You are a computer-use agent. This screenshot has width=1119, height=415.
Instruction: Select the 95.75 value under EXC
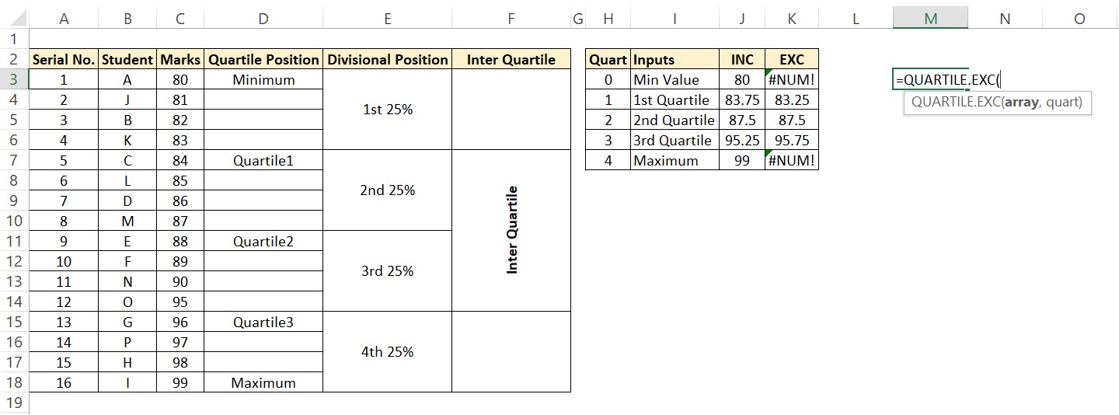coord(792,140)
